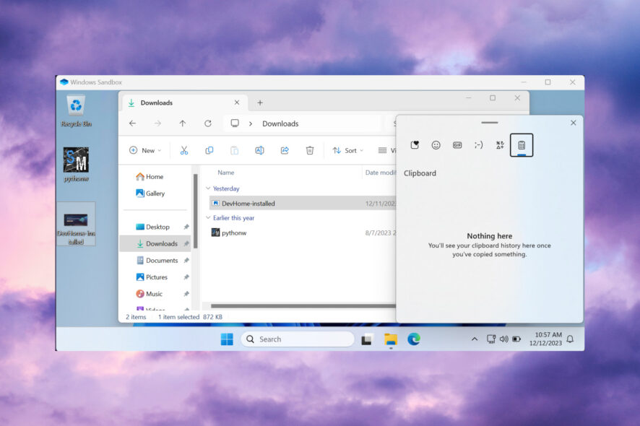The height and width of the screenshot is (426, 640).
Task: Select the DevHome-installed file row
Action: pyautogui.click(x=303, y=203)
